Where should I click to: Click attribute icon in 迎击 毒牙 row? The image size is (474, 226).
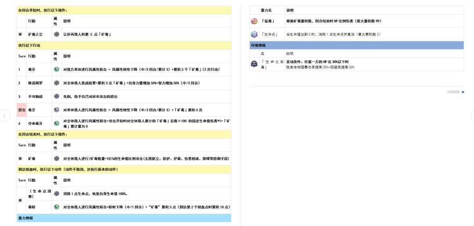pyautogui.click(x=57, y=110)
